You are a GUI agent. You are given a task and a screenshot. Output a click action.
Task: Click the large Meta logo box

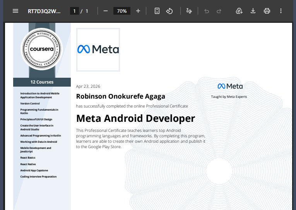click(x=98, y=50)
